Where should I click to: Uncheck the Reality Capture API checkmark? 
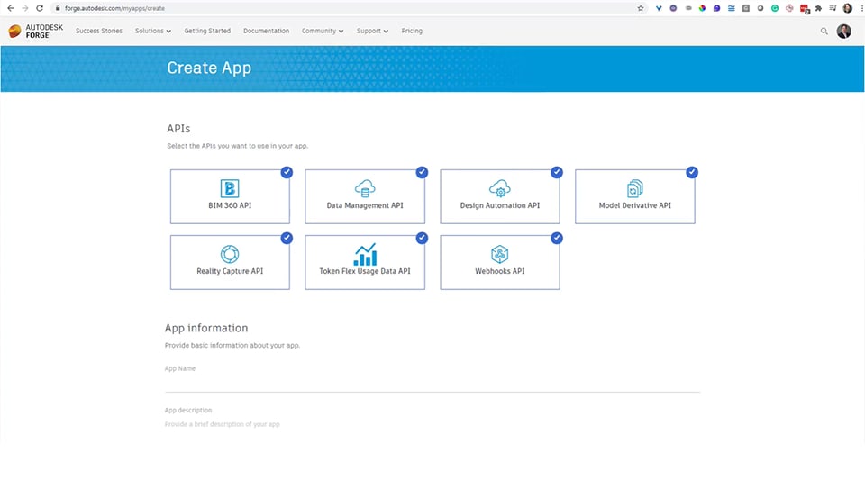287,238
